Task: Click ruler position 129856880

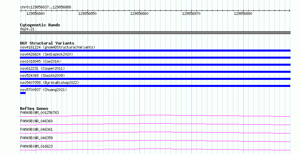Action: 243,13
